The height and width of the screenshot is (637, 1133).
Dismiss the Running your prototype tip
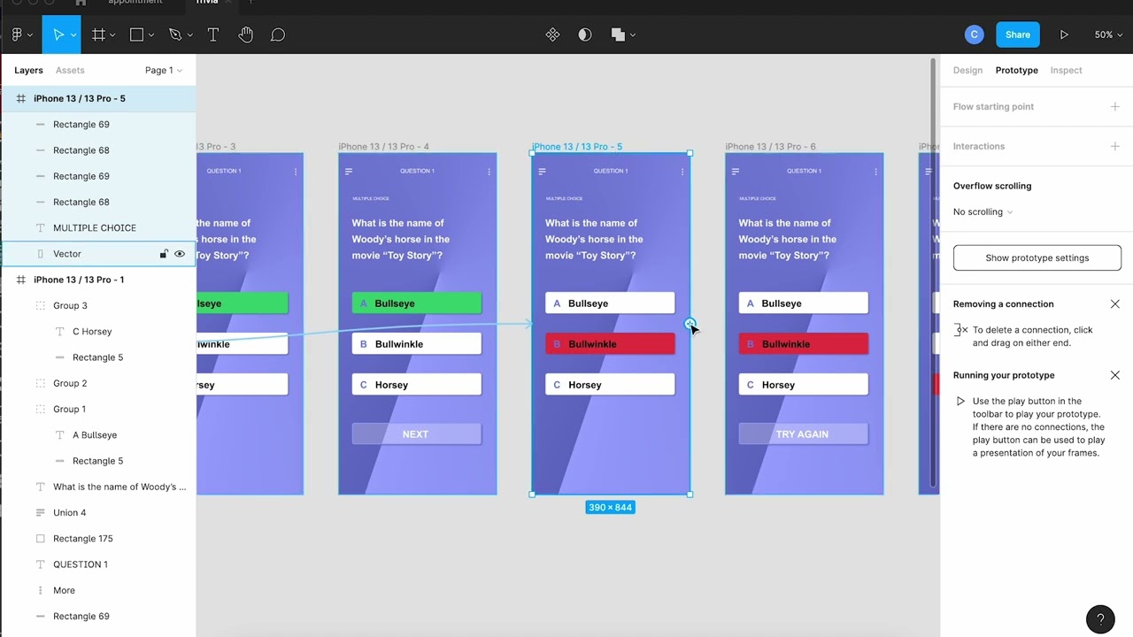[1115, 375]
